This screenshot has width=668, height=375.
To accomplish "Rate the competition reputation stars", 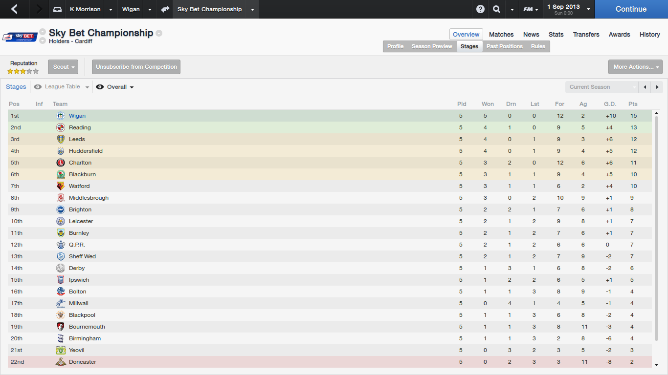I will [23, 71].
